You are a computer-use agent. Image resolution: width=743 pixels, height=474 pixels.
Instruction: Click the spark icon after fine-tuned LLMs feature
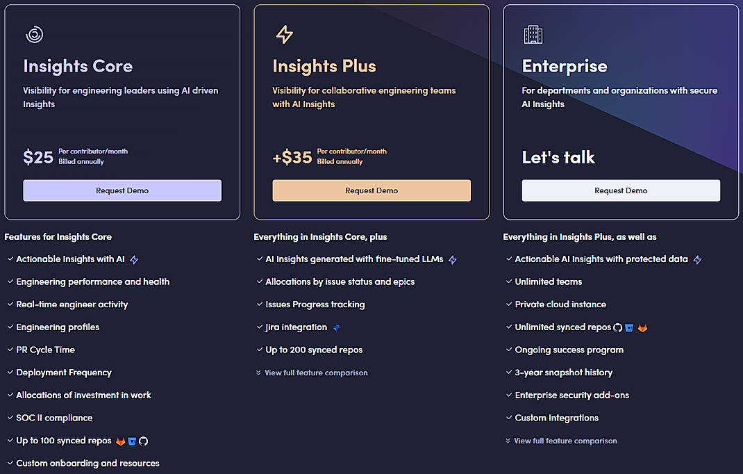coord(453,259)
